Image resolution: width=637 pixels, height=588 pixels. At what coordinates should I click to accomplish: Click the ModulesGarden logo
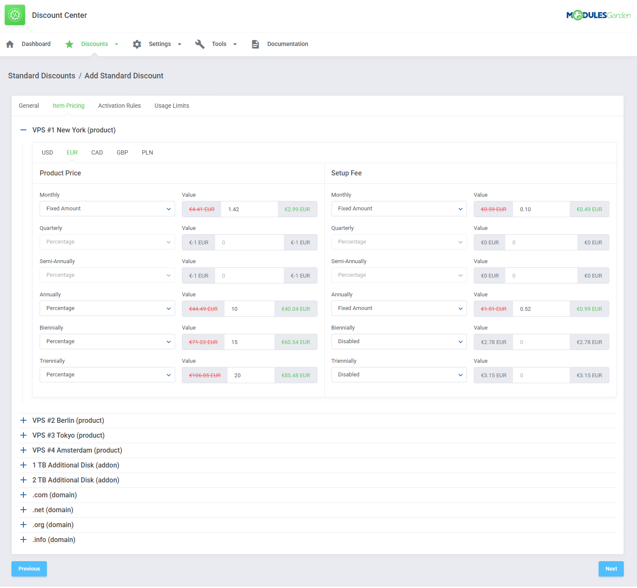pos(598,14)
